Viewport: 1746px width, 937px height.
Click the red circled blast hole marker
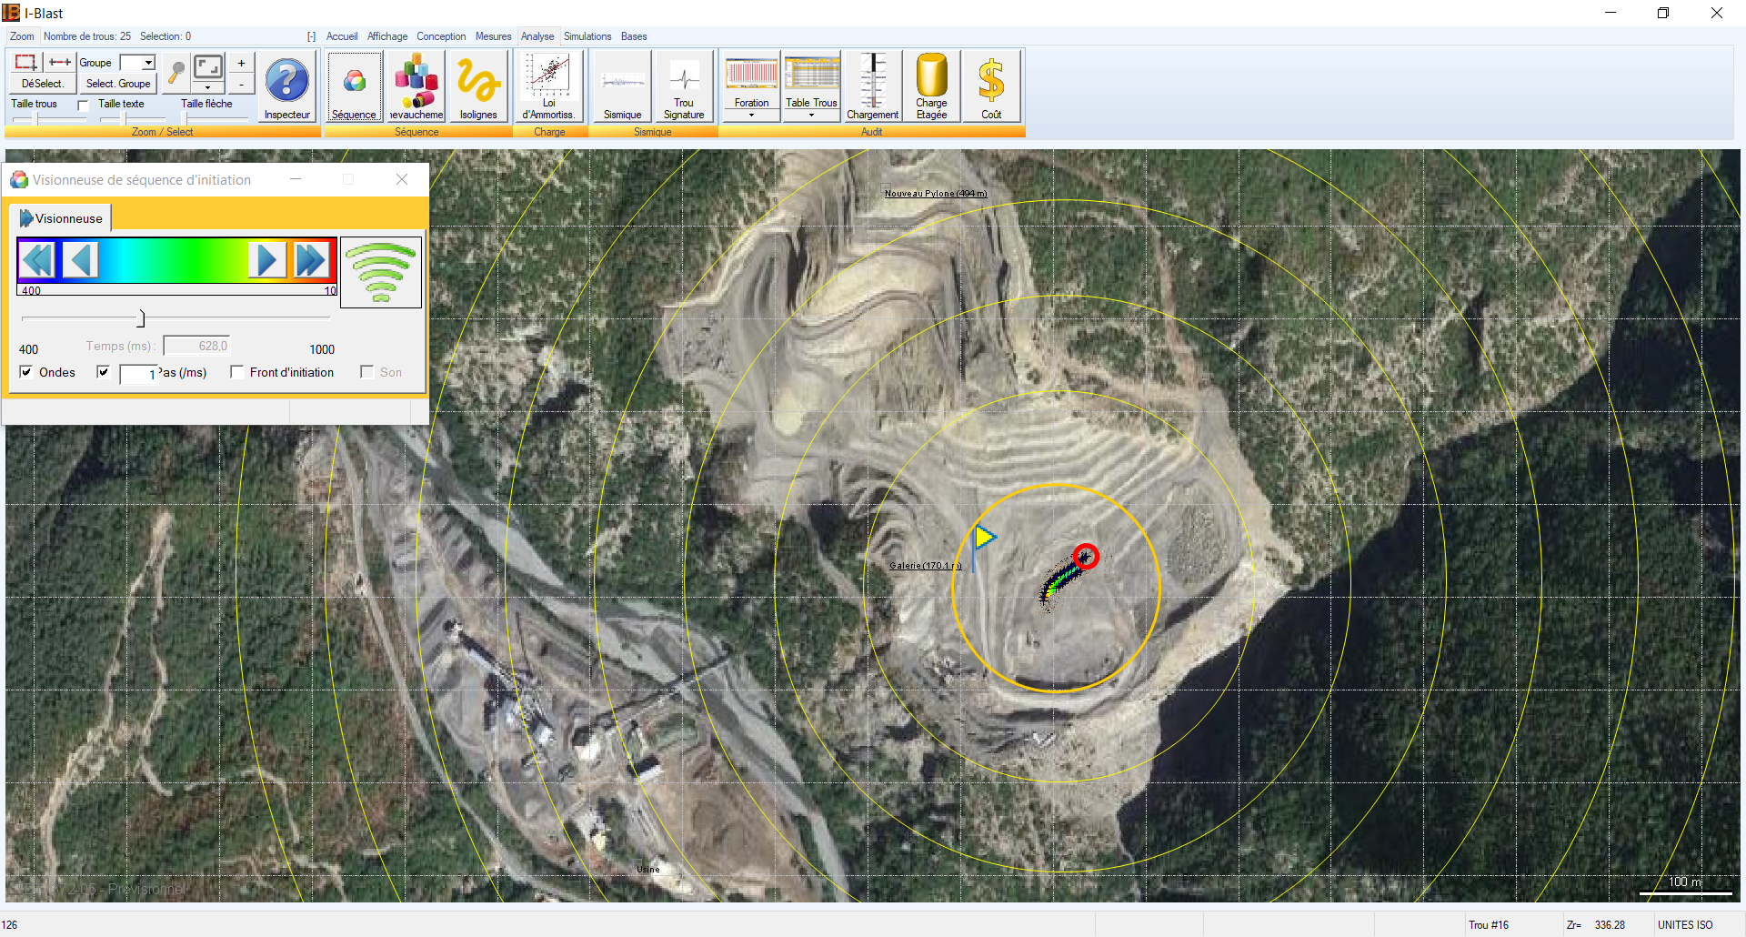1085,556
